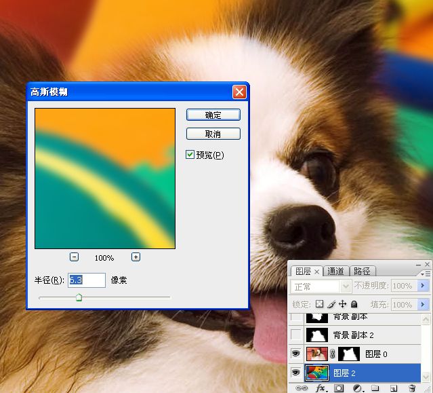Image resolution: width=433 pixels, height=393 pixels.
Task: Click the 100% zoom label in blur dialog
Action: (x=104, y=258)
